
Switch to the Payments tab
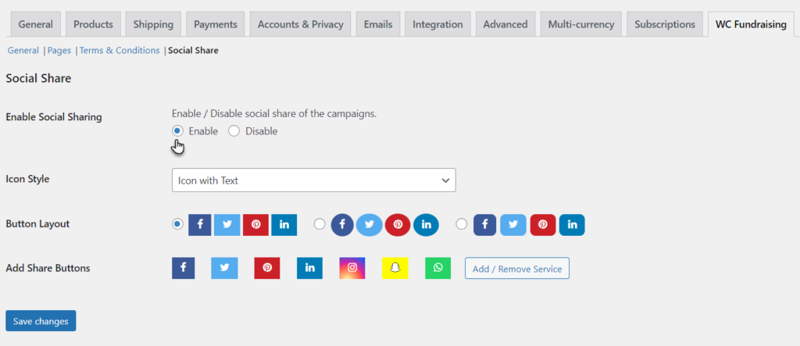pyautogui.click(x=216, y=24)
